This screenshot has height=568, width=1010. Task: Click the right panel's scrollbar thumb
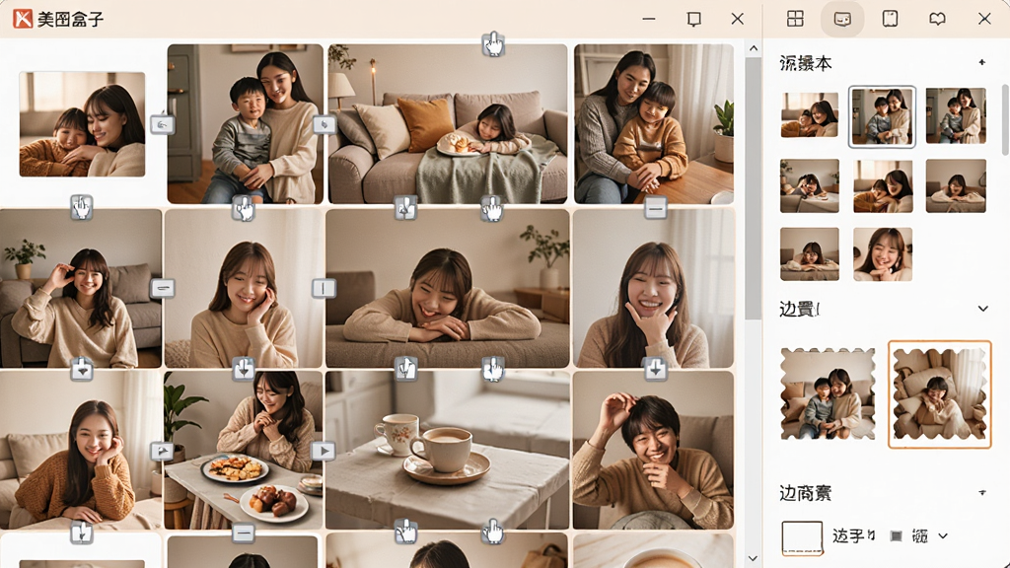pos(1005,119)
